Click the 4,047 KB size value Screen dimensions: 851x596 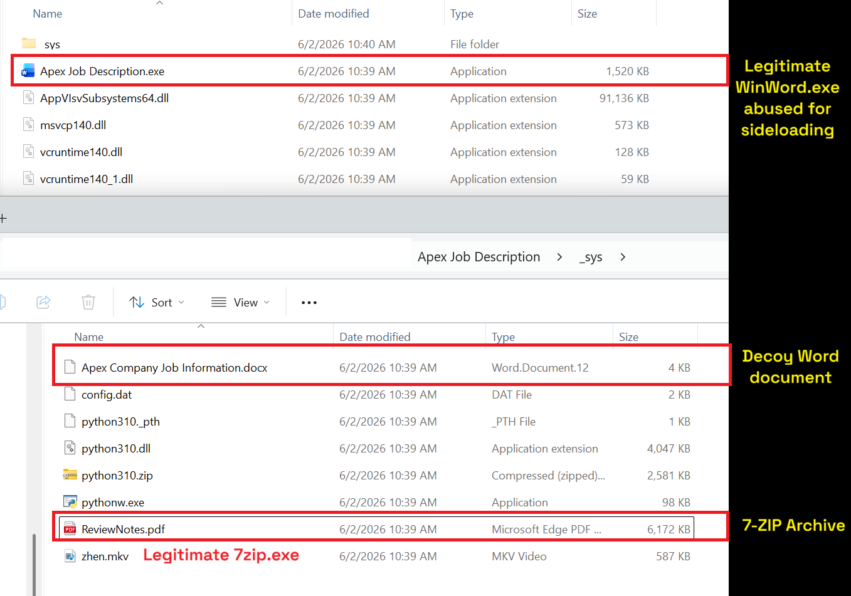coord(669,448)
